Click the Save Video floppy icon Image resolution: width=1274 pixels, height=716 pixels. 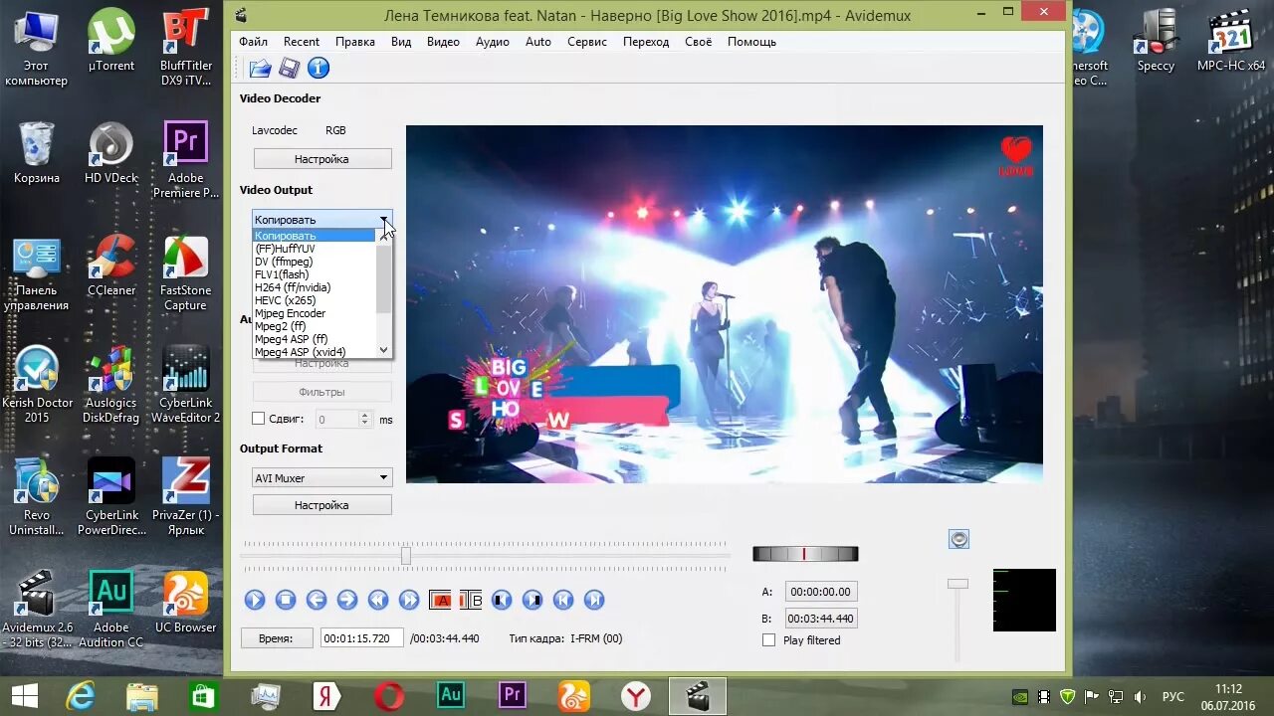[289, 68]
